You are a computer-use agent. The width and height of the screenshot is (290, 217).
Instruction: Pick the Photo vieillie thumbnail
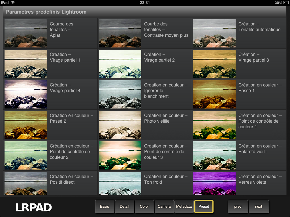pos(120,125)
